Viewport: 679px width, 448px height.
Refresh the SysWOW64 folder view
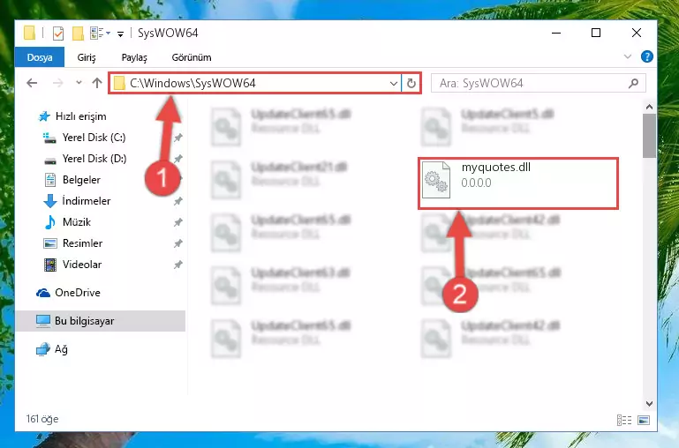point(411,83)
